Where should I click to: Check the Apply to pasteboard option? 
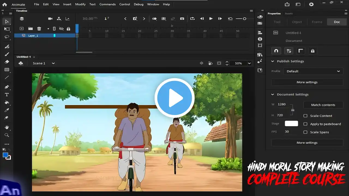click(x=305, y=124)
